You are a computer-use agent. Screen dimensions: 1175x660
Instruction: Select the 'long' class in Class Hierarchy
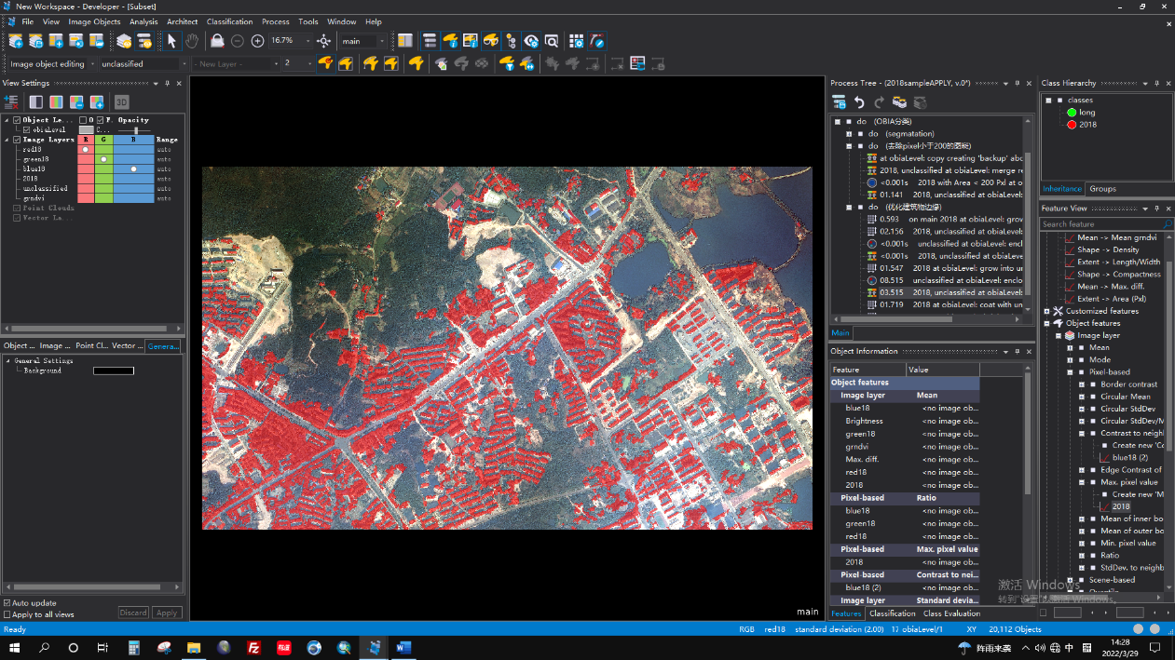1086,113
